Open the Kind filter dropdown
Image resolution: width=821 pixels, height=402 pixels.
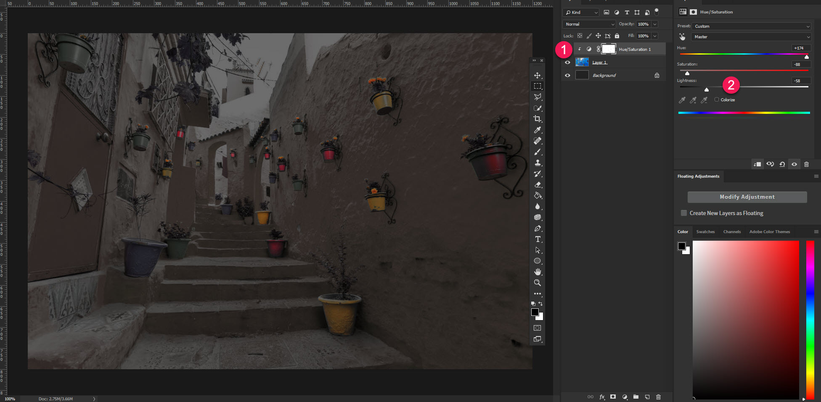[582, 12]
